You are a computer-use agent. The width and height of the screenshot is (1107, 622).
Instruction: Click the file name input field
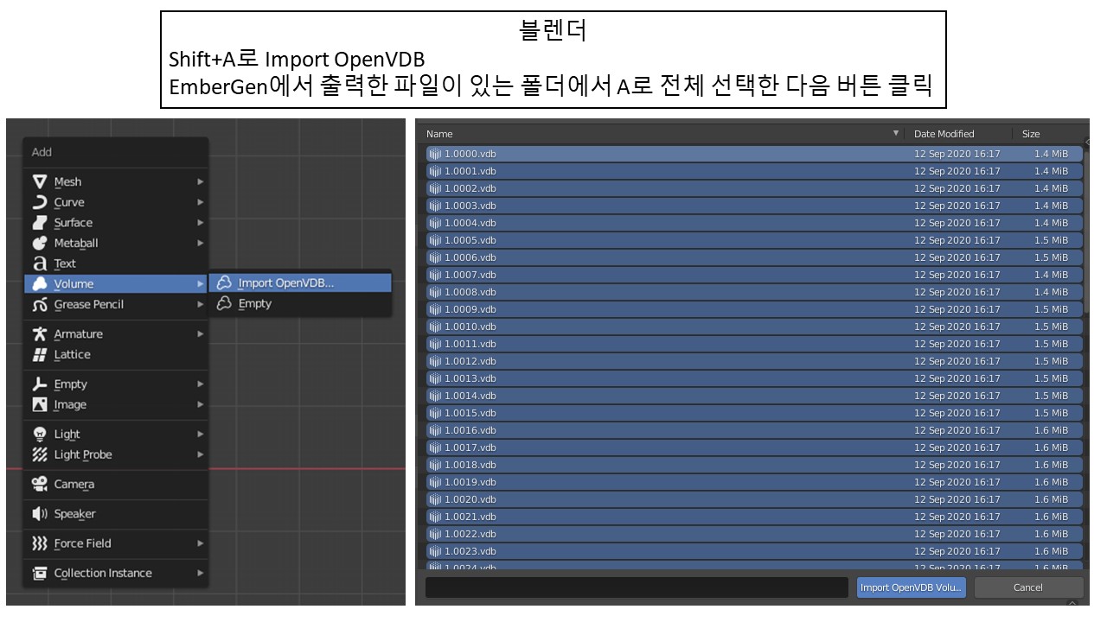[x=637, y=587]
